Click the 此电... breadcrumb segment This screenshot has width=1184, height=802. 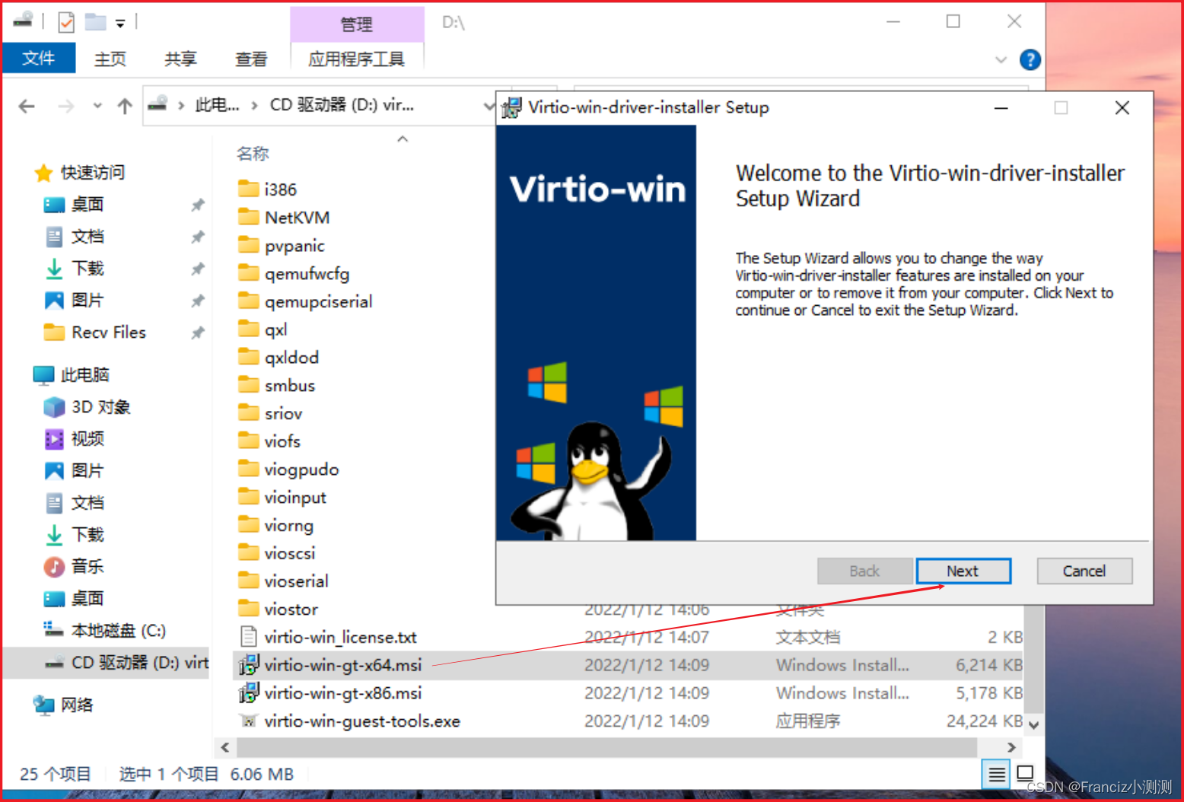click(x=217, y=105)
